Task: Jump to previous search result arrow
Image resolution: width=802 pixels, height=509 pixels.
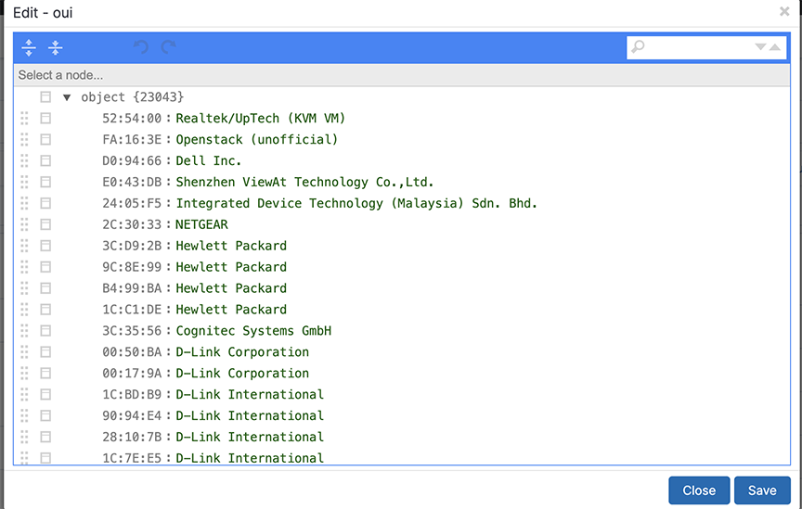Action: click(x=775, y=47)
